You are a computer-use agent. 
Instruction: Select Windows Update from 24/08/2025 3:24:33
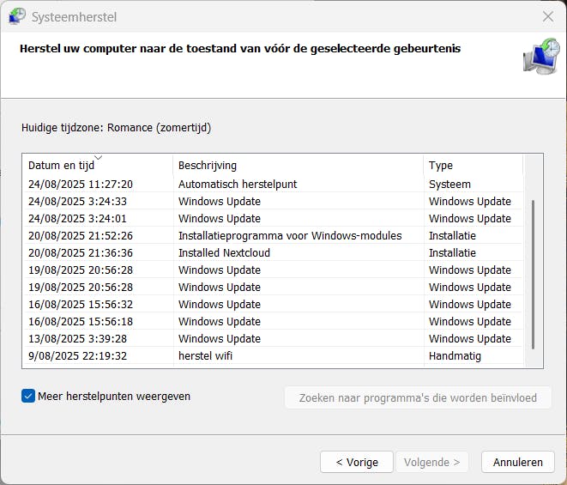pos(219,201)
